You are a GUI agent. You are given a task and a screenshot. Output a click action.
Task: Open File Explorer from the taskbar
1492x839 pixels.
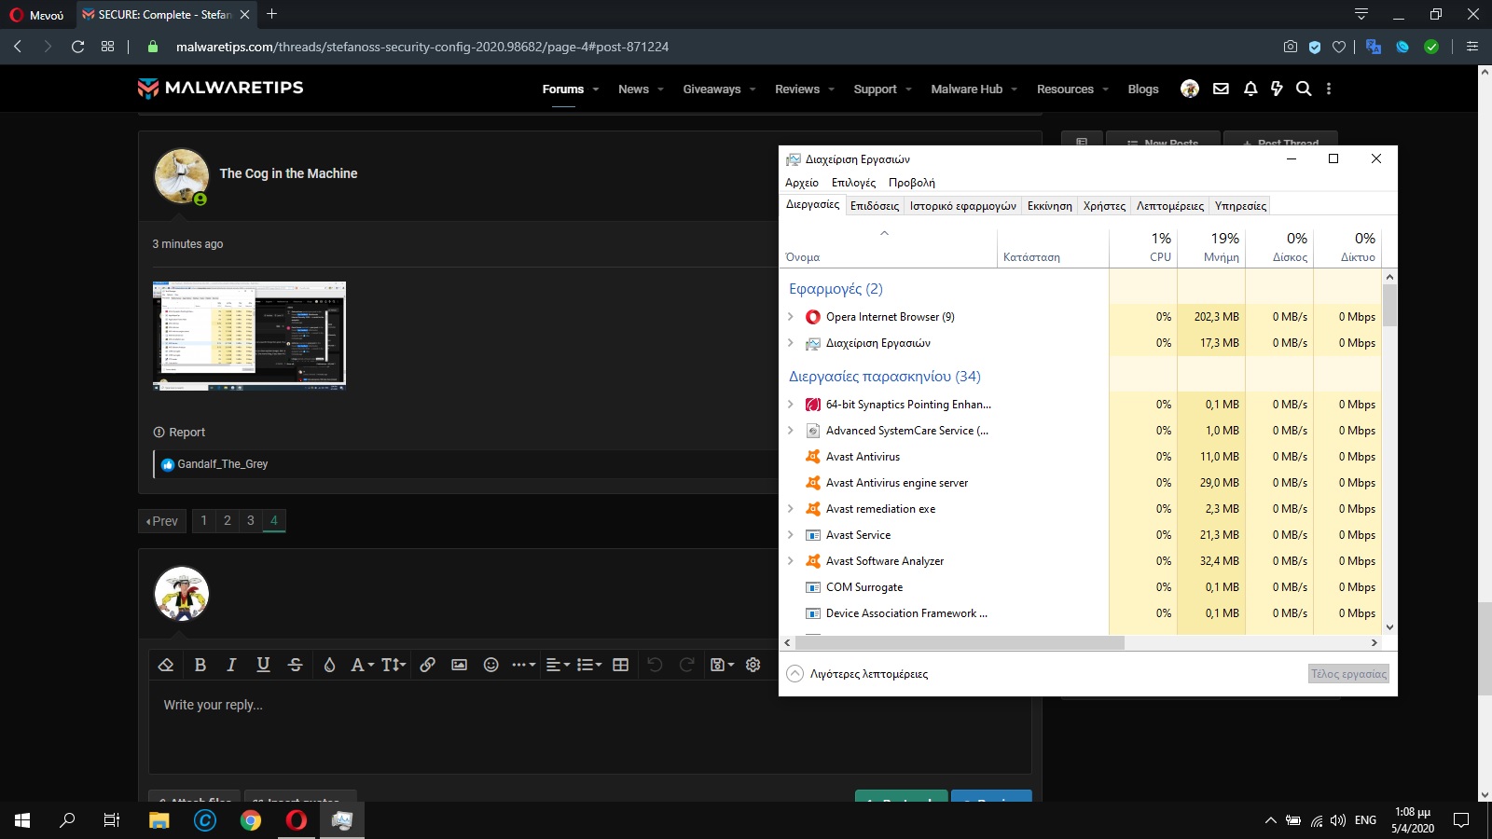pos(159,820)
